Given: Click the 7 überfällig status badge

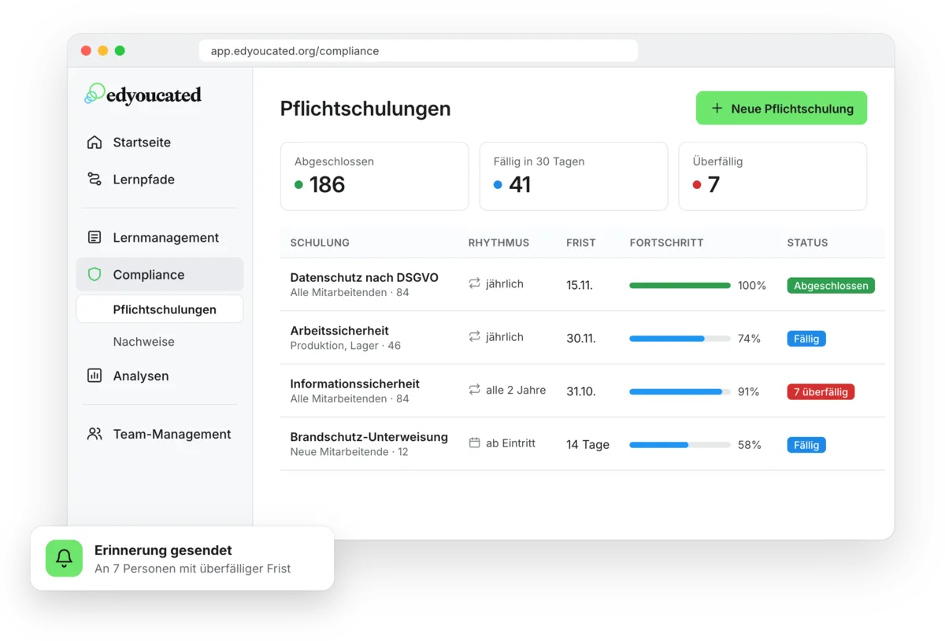Looking at the screenshot, I should 821,392.
